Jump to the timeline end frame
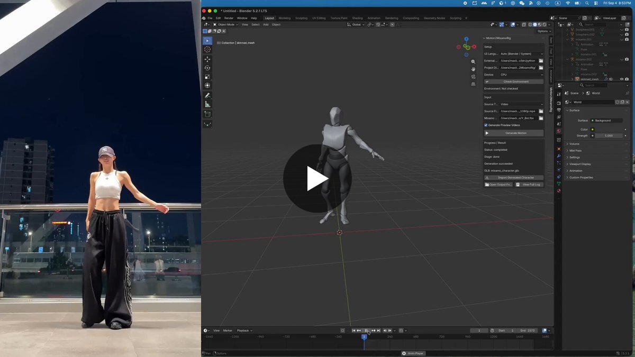This screenshot has width=635, height=357. 379,331
